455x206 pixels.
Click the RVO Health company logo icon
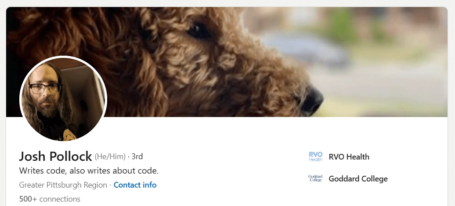[x=315, y=157]
